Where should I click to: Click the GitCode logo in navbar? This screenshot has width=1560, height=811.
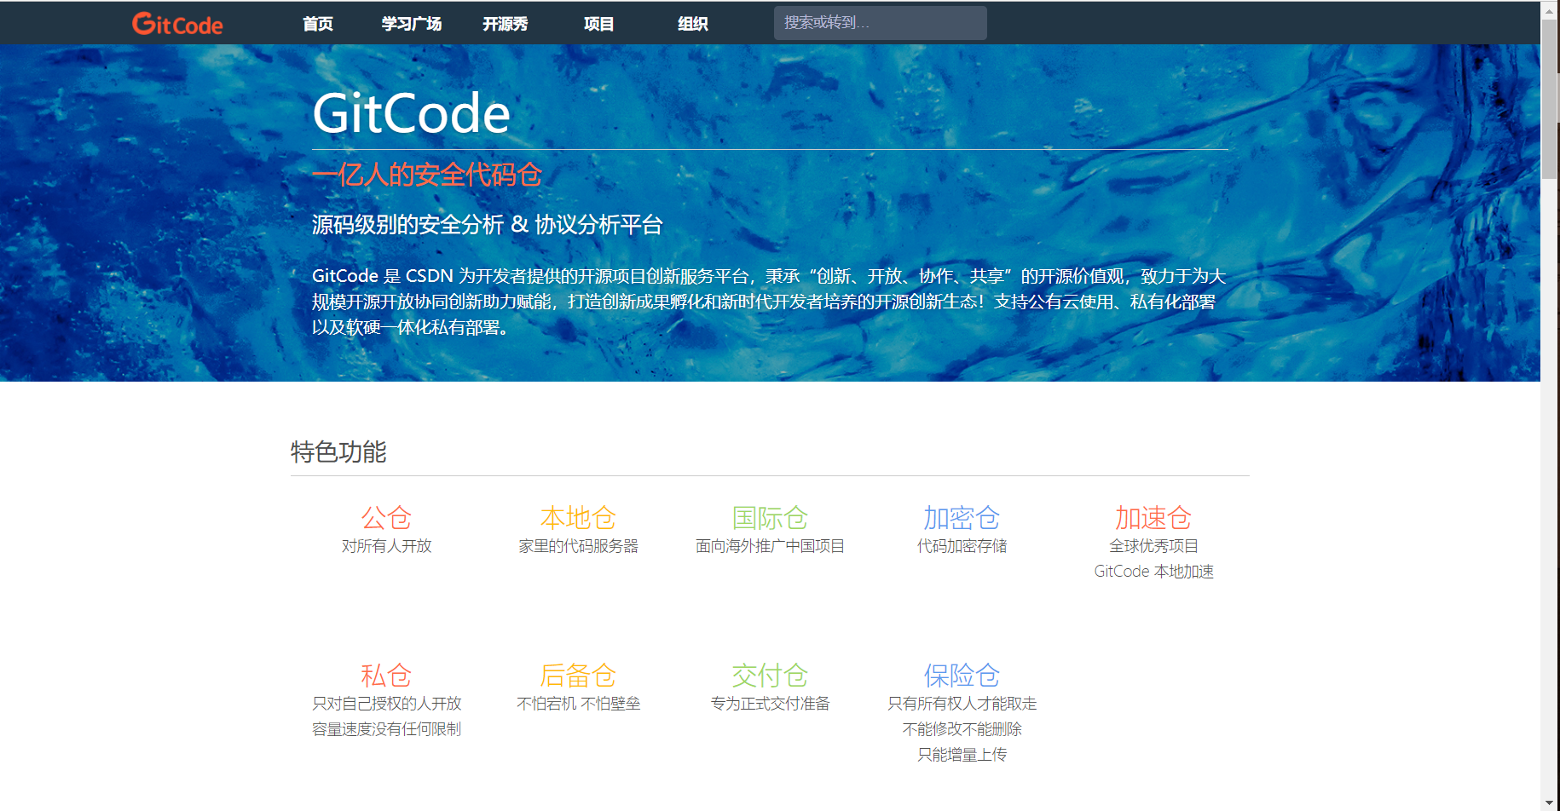coord(177,24)
